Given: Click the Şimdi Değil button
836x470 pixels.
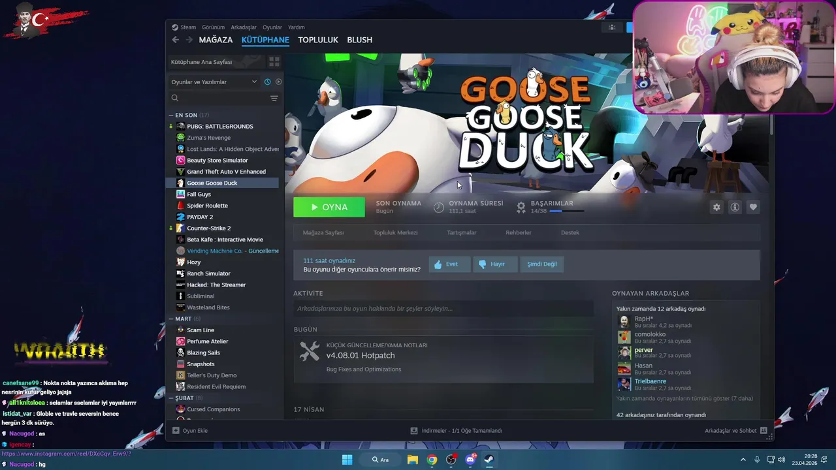Looking at the screenshot, I should (542, 264).
